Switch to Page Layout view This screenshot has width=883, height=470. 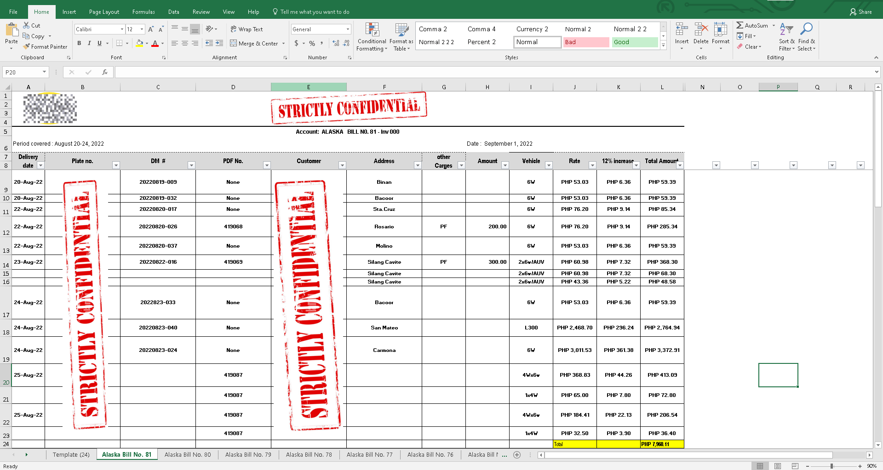tap(778, 466)
